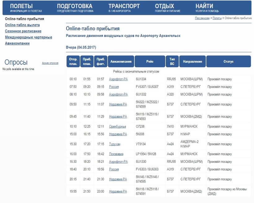Select the Online-табло прибытия sidebar item
Viewport: 254px width, 203px height.
click(24, 19)
